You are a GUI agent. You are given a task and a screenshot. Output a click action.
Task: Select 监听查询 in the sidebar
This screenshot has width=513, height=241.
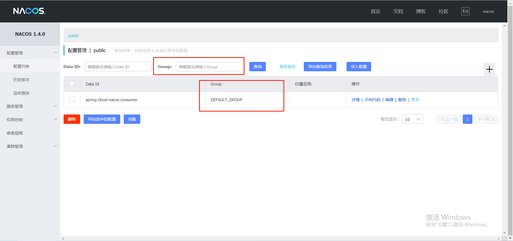click(30, 93)
